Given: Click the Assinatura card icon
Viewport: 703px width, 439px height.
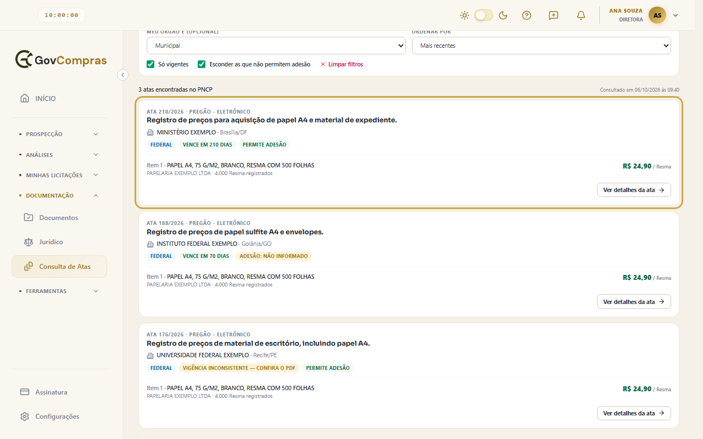Looking at the screenshot, I should click(x=25, y=392).
